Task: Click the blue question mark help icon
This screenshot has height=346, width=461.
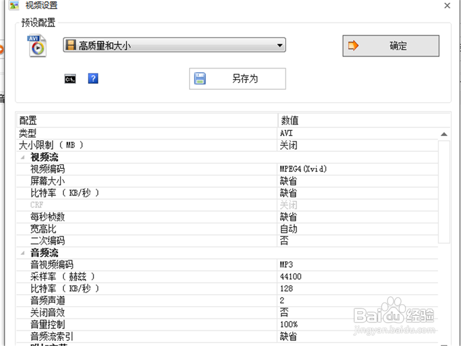Action: point(93,78)
